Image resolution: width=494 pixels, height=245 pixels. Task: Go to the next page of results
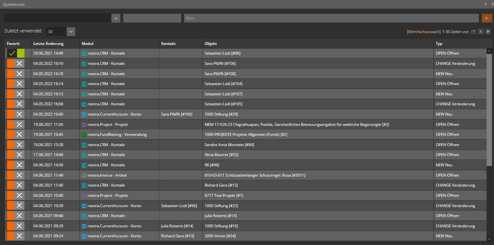480,31
